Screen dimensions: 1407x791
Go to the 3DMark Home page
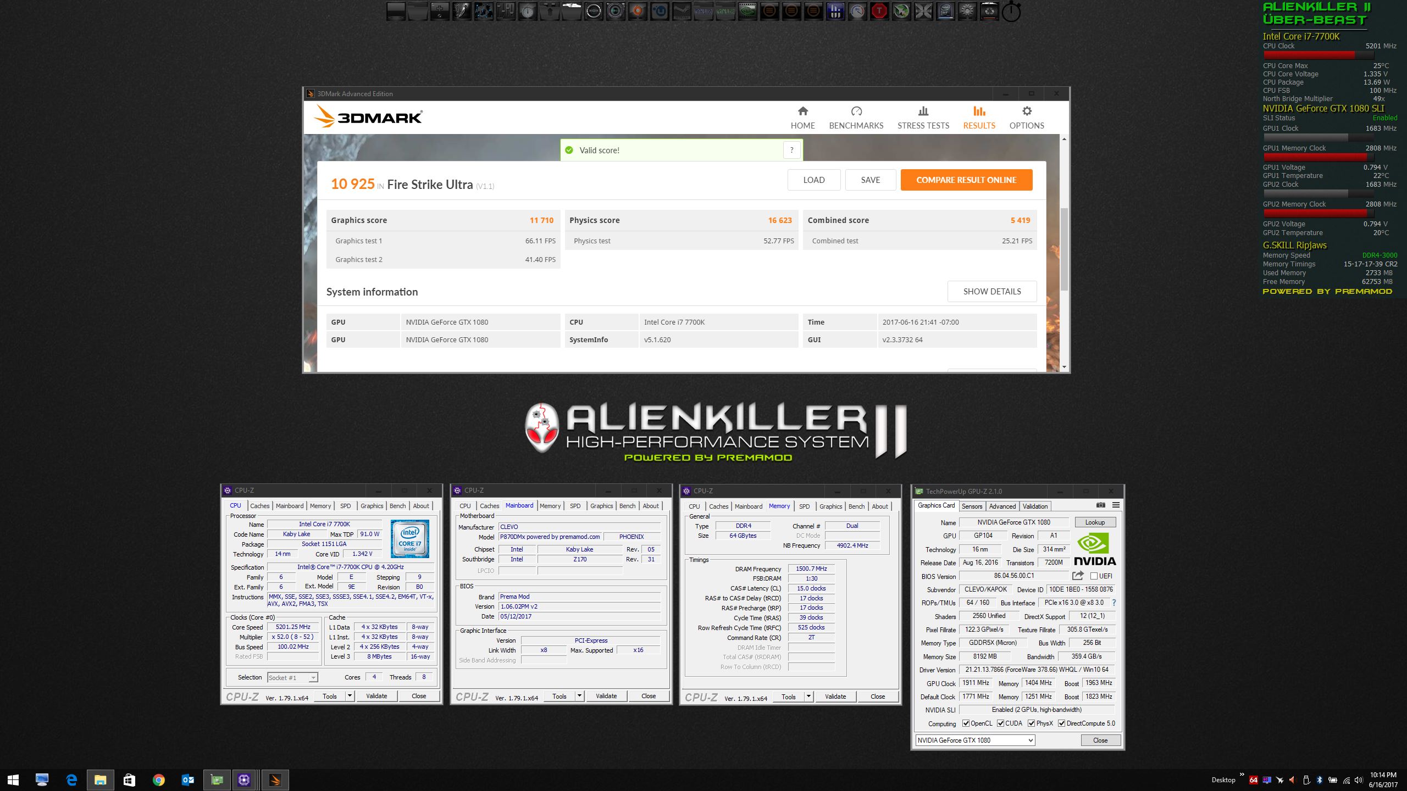(802, 118)
